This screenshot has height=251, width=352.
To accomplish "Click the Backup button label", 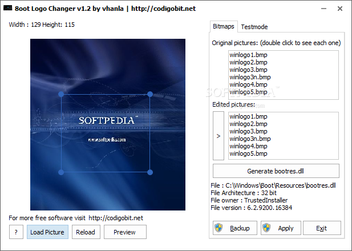I will coord(240,228).
